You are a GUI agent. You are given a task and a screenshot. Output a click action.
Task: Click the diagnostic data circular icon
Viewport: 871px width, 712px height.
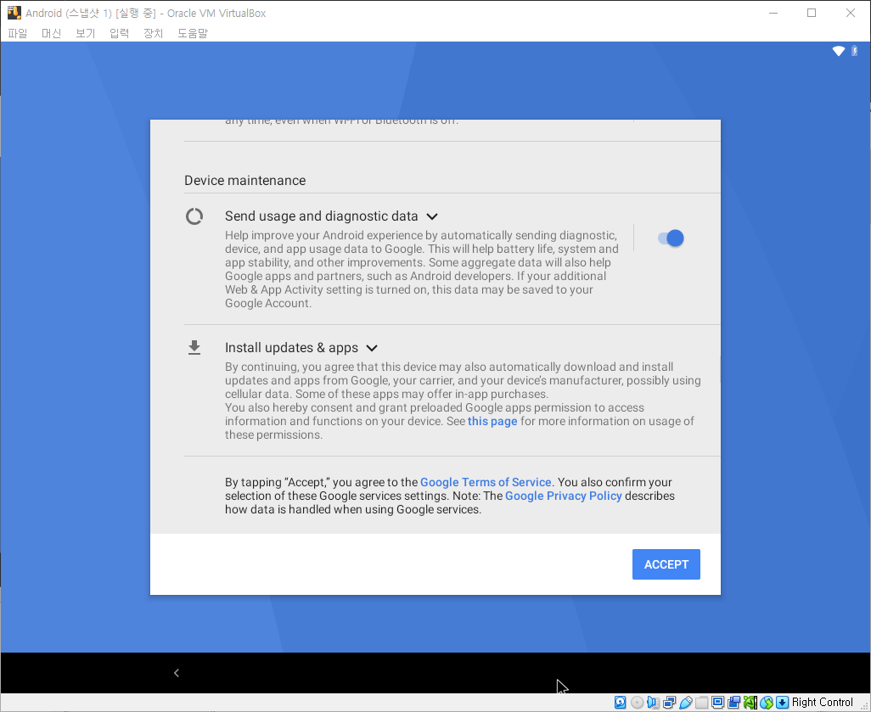(x=194, y=216)
